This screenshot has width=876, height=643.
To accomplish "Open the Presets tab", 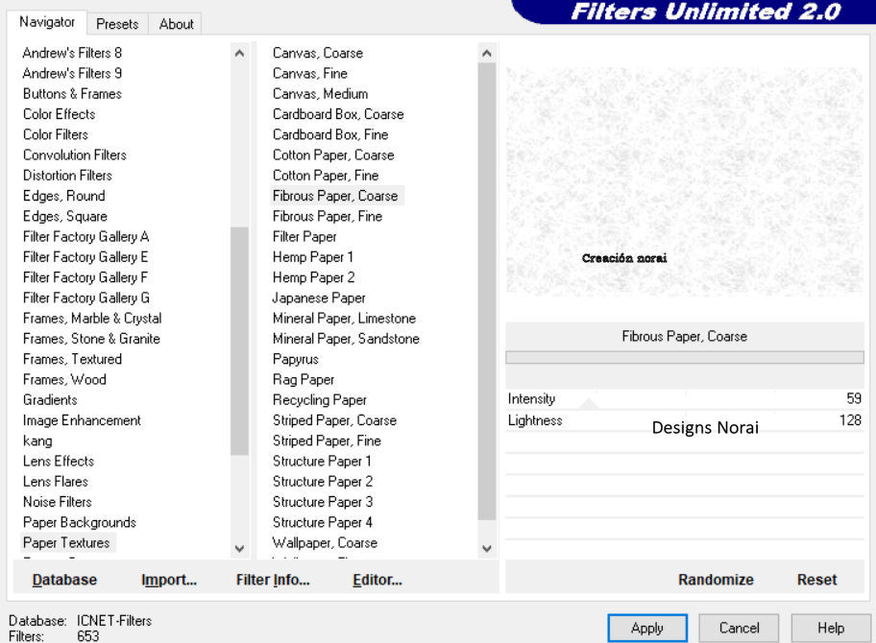I will coord(117,24).
